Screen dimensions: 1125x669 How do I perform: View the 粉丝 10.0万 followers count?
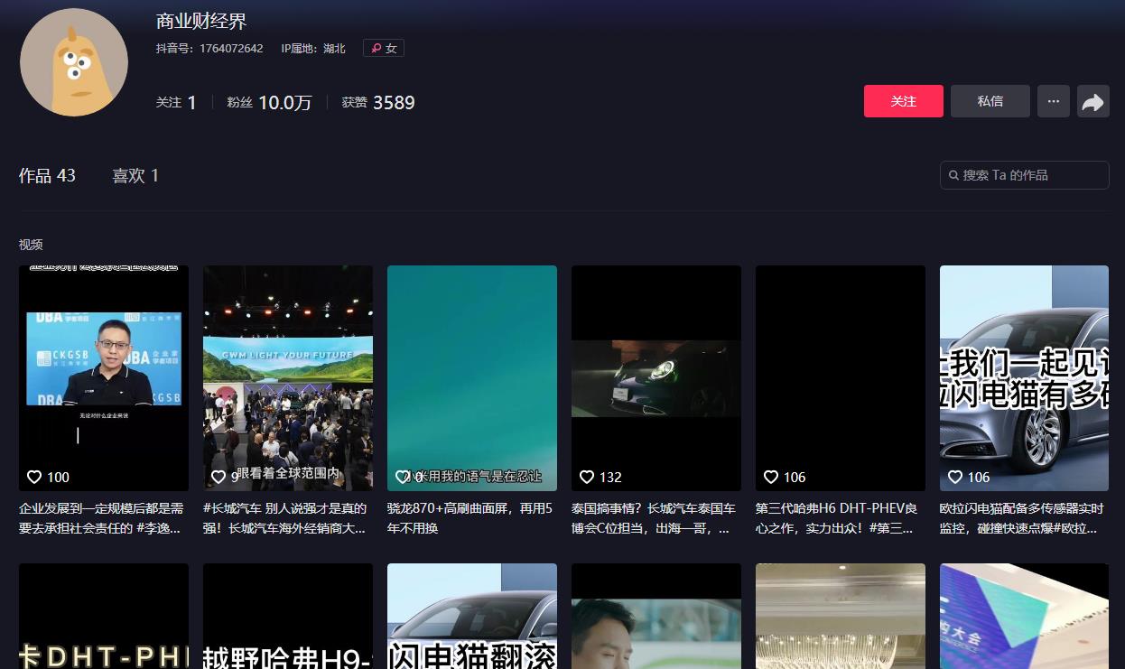tap(269, 103)
